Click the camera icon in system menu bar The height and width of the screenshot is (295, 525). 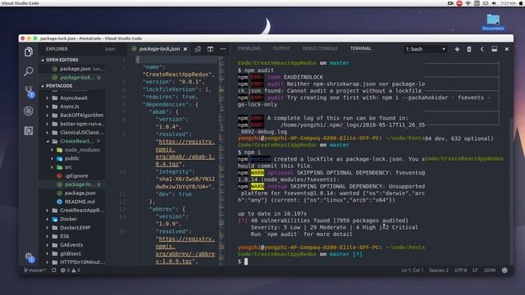coord(450,3)
